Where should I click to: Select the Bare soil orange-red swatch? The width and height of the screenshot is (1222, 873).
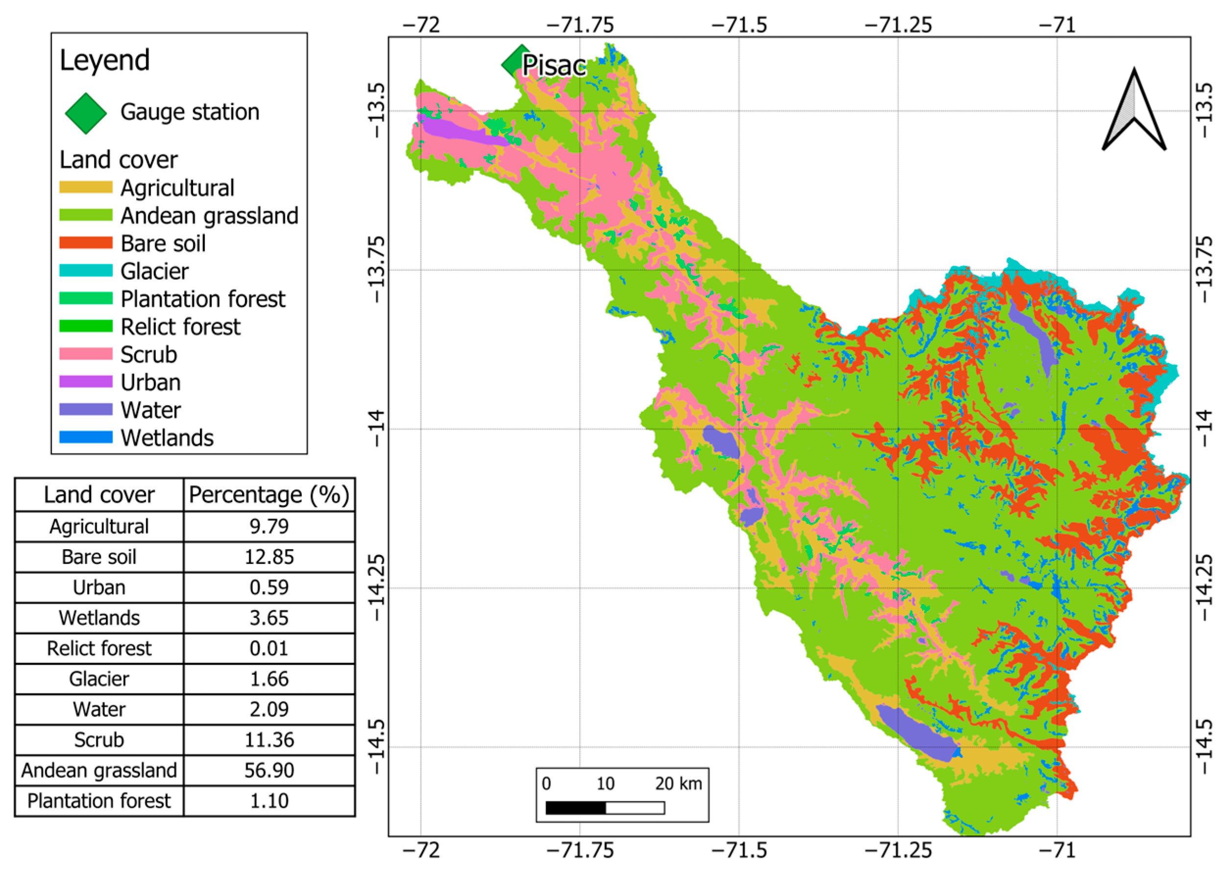pyautogui.click(x=85, y=243)
